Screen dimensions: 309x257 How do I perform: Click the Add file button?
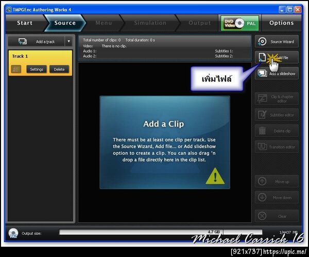pos(277,57)
